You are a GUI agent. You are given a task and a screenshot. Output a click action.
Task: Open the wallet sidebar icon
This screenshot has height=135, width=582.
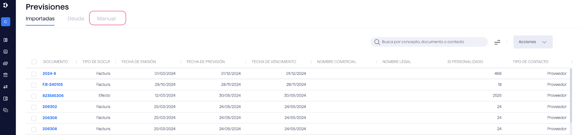[x=5, y=98]
